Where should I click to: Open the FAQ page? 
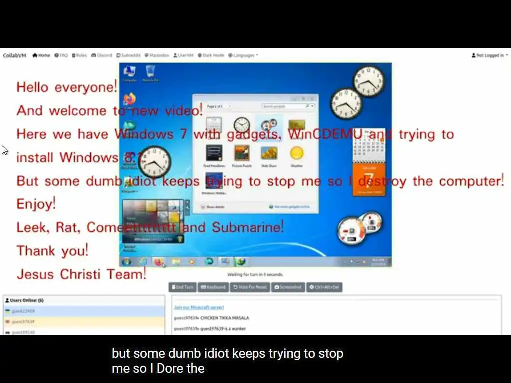[61, 55]
